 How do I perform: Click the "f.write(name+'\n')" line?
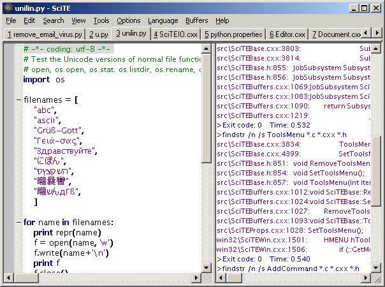click(71, 253)
